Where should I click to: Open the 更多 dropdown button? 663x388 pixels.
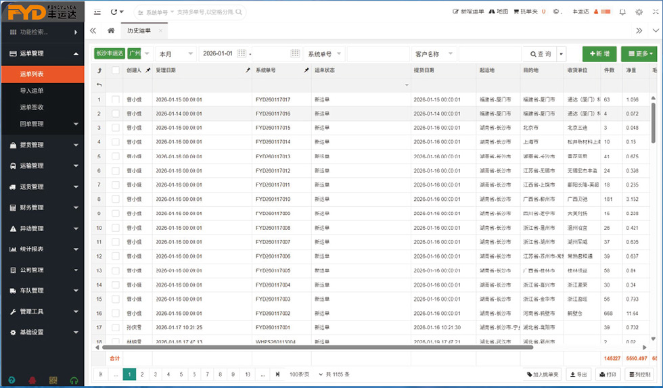[x=638, y=53]
